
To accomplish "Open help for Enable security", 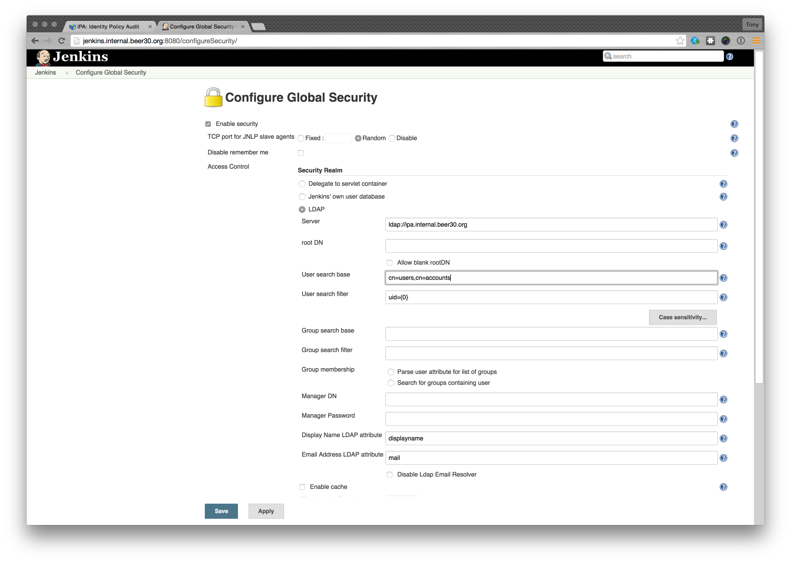I will pyautogui.click(x=734, y=124).
